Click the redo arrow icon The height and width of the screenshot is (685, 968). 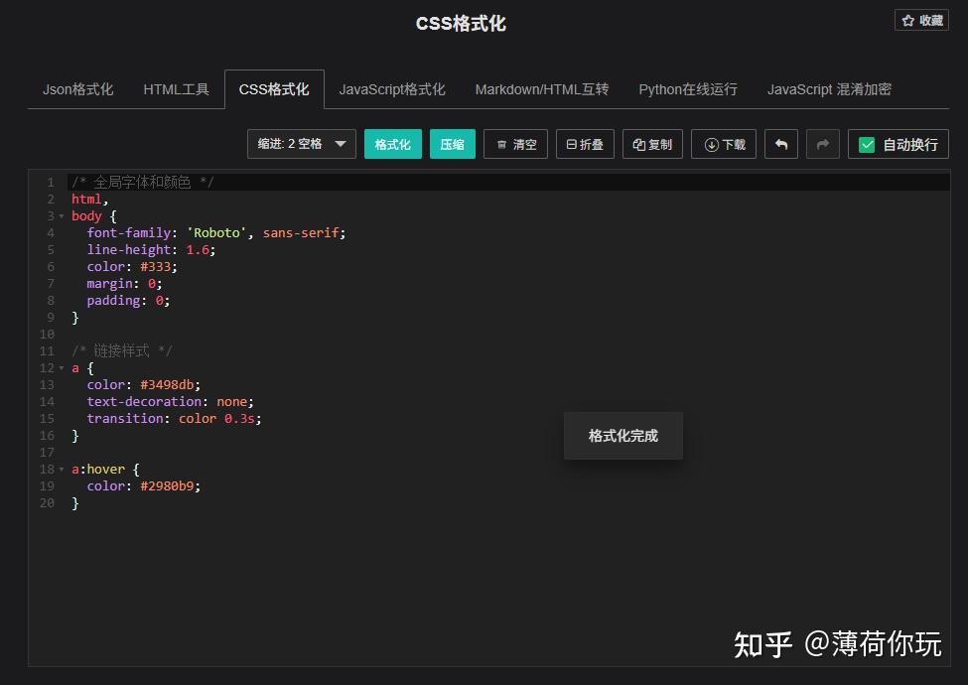(x=822, y=144)
